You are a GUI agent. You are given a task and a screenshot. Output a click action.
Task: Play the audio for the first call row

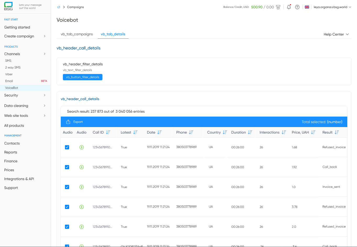[81, 147]
